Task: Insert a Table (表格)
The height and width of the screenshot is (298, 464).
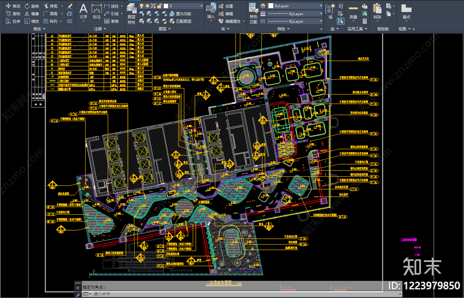Action: tap(112, 21)
